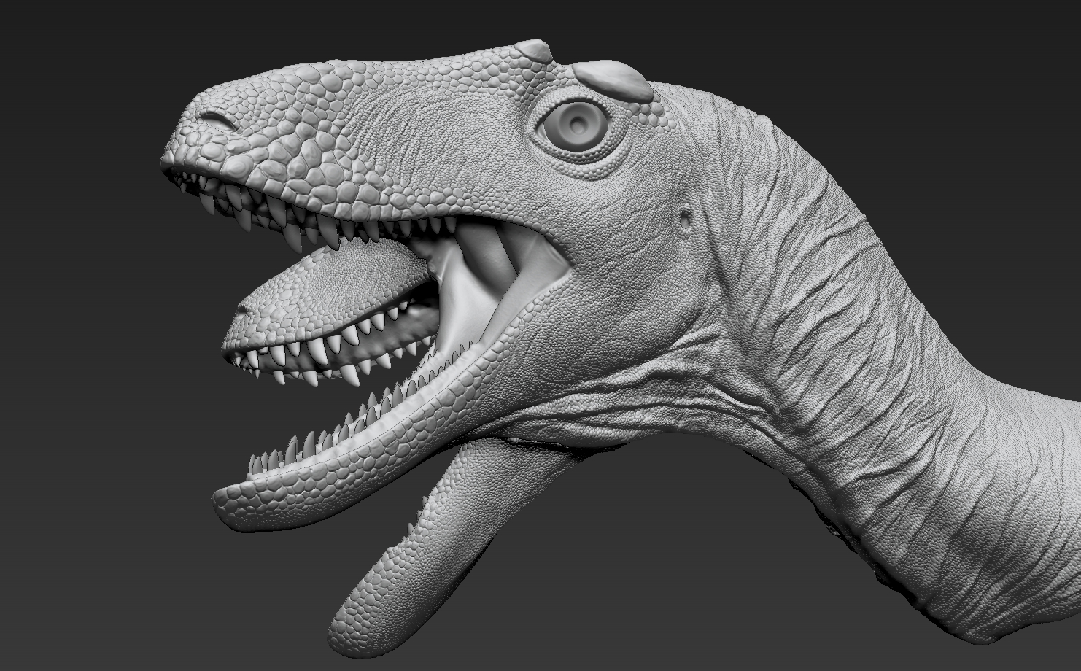The width and height of the screenshot is (1081, 671).
Task: Click empty background below the lower jaw
Action: 182,598
